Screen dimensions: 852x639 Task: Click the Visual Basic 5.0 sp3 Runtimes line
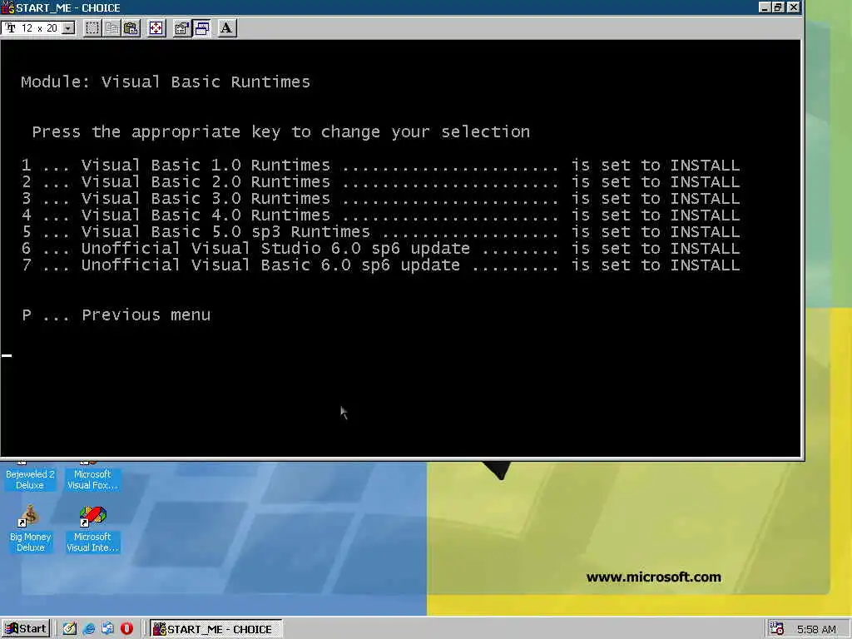380,232
